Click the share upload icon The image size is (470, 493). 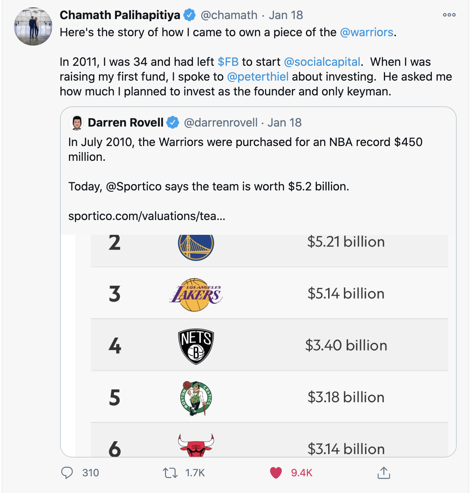[x=383, y=473]
